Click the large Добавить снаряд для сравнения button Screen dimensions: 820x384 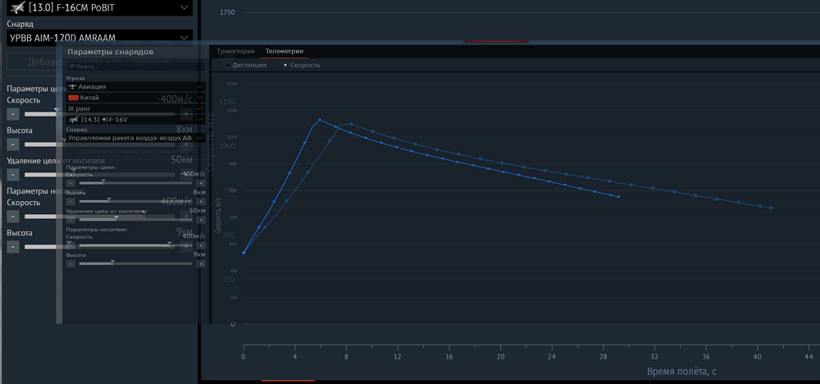(99, 62)
